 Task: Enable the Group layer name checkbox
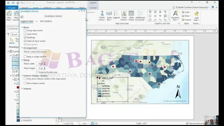25,30
